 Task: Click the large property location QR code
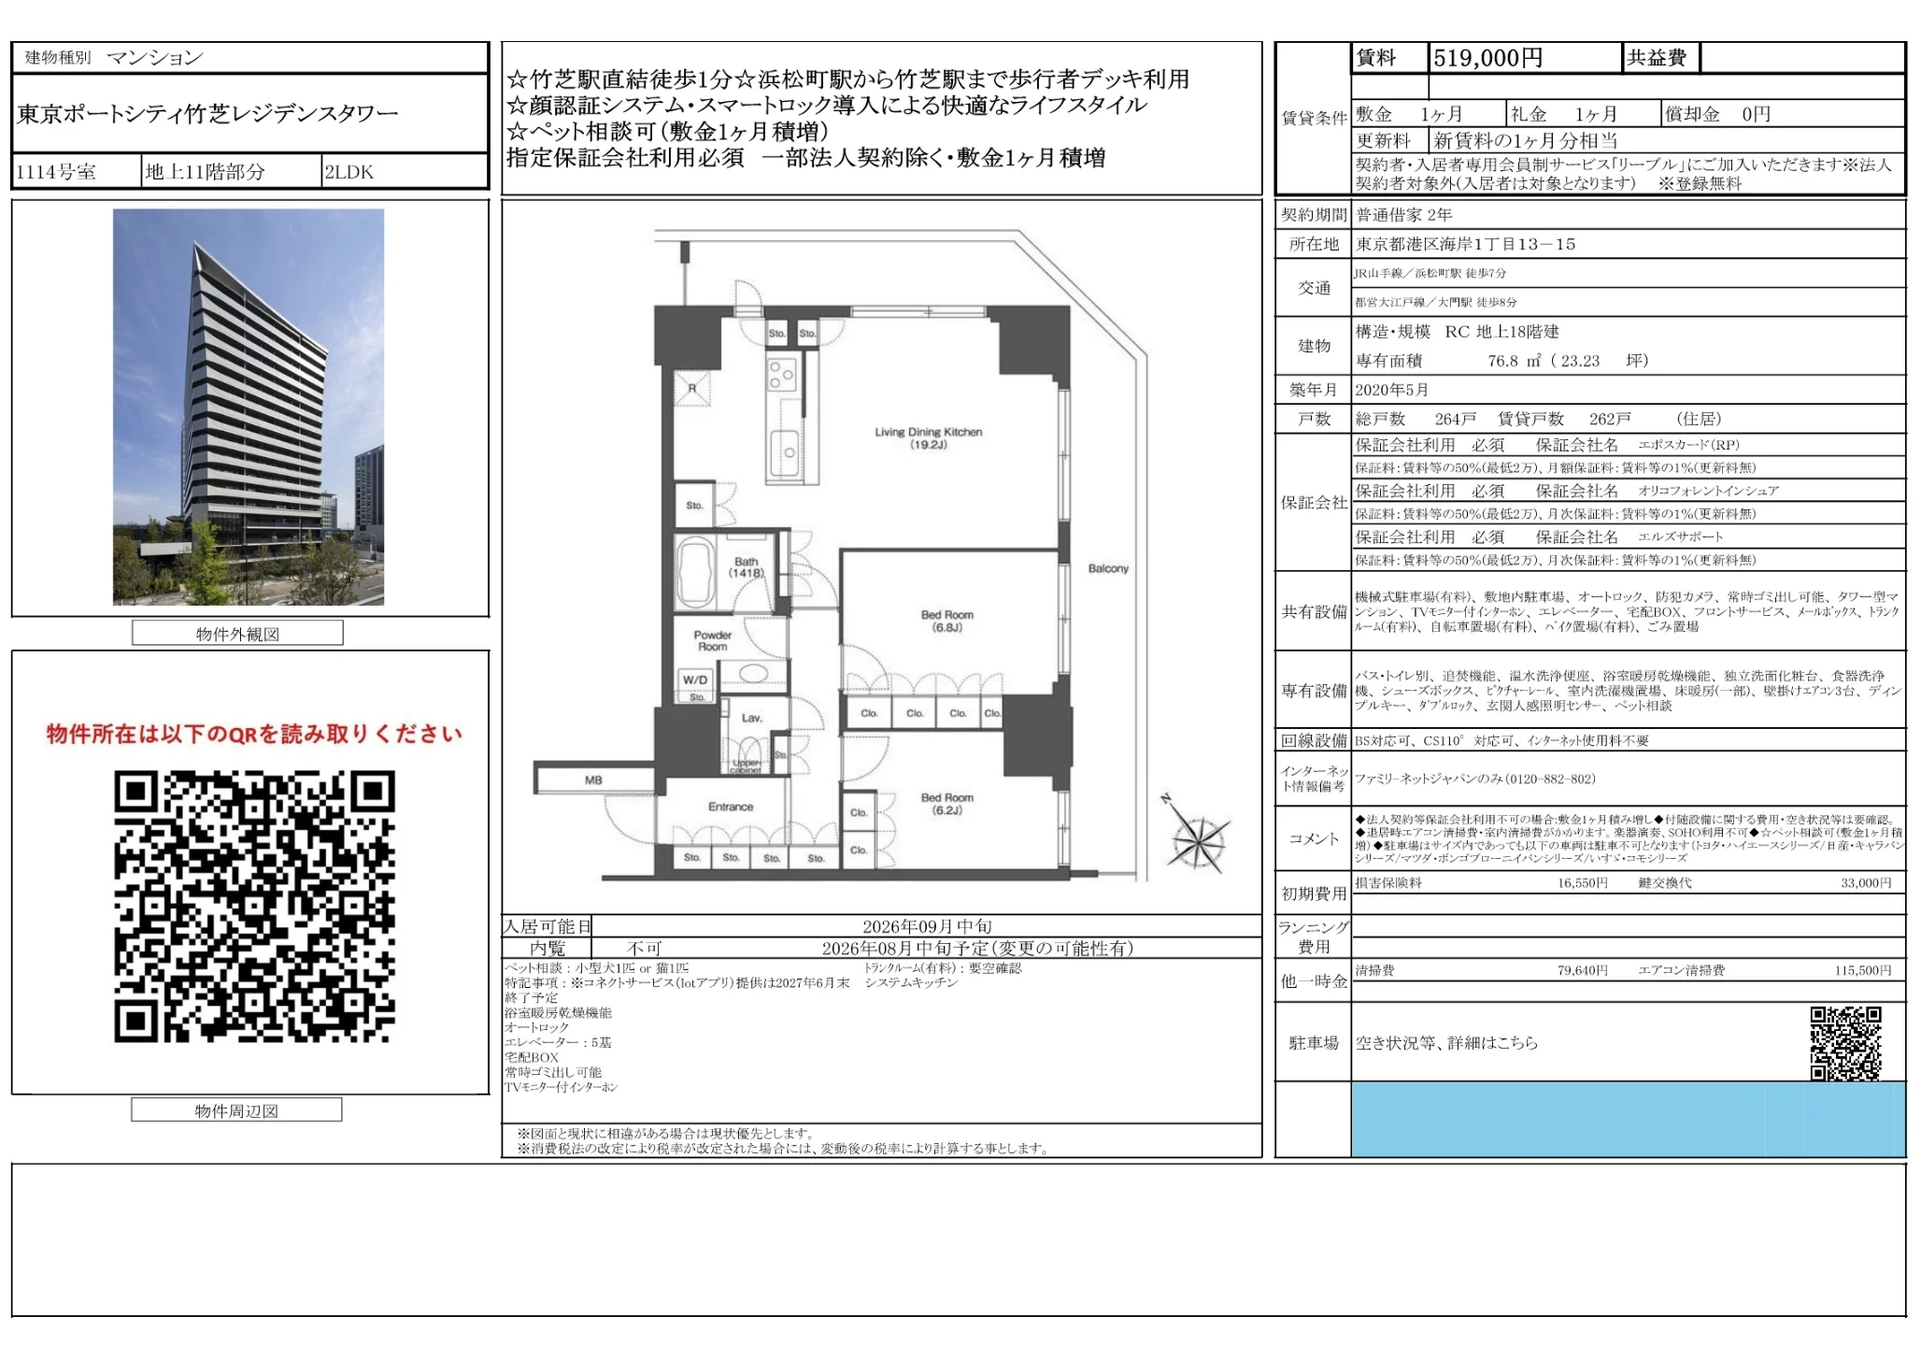coord(254,906)
